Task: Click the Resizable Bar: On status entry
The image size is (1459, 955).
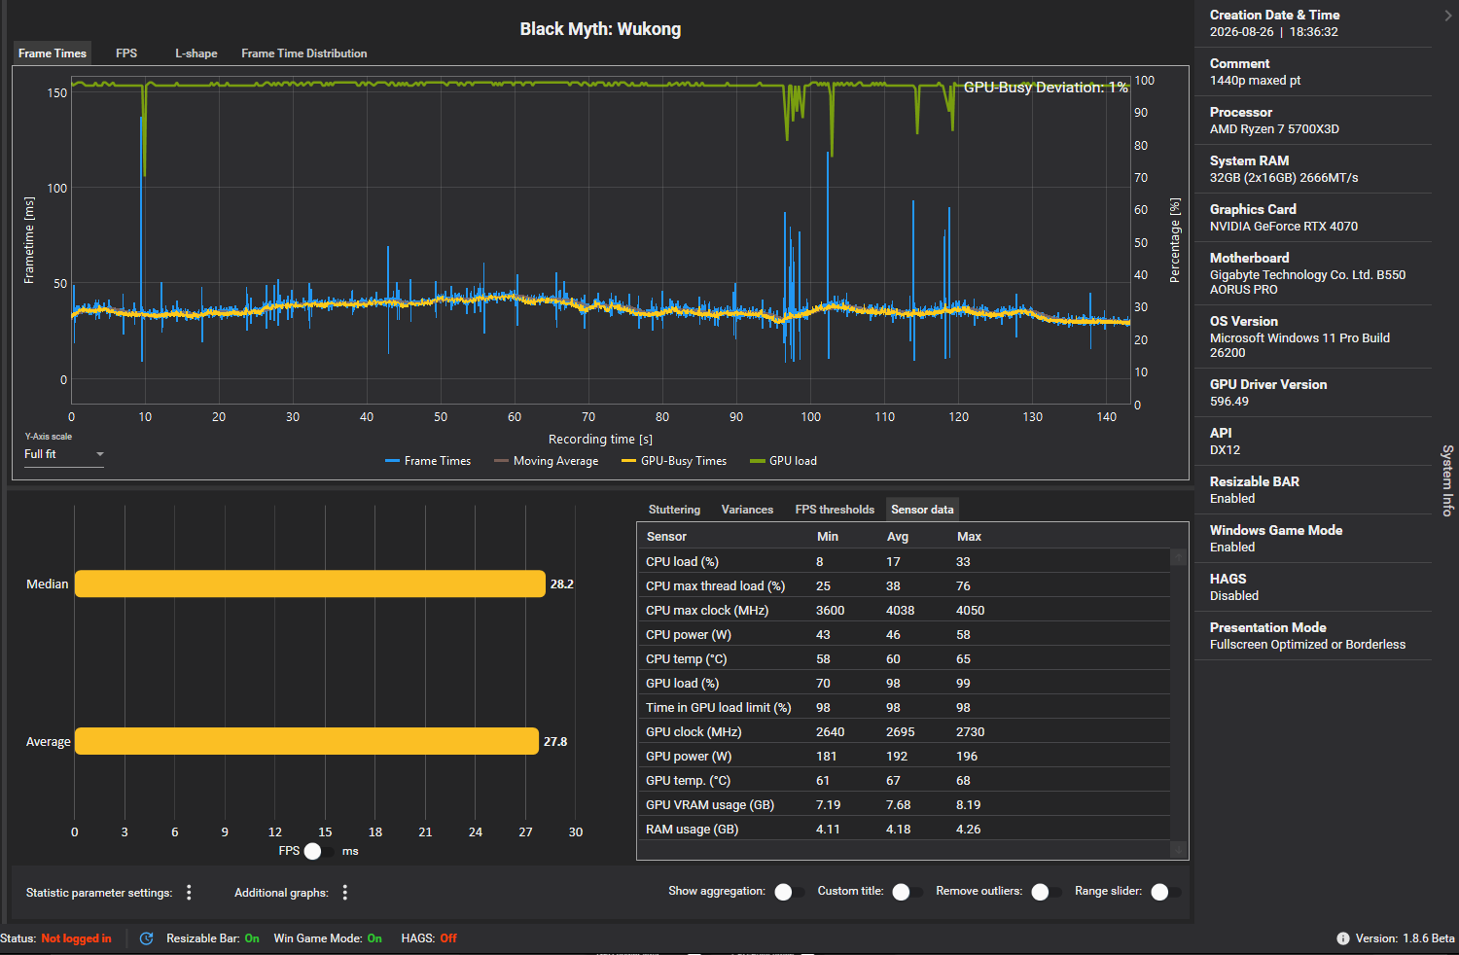Action: pyautogui.click(x=213, y=938)
